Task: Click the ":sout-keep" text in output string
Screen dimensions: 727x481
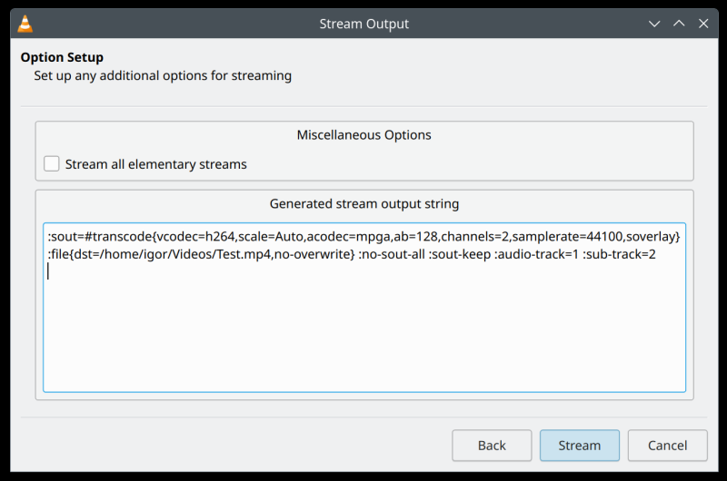Action: (460, 254)
